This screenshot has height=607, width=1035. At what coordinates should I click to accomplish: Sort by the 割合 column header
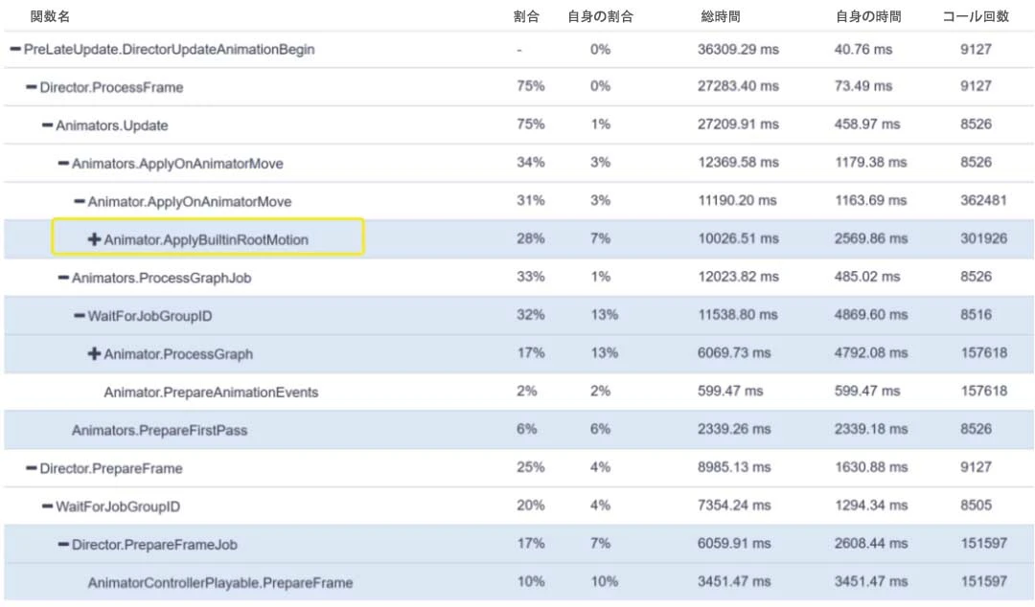click(526, 16)
